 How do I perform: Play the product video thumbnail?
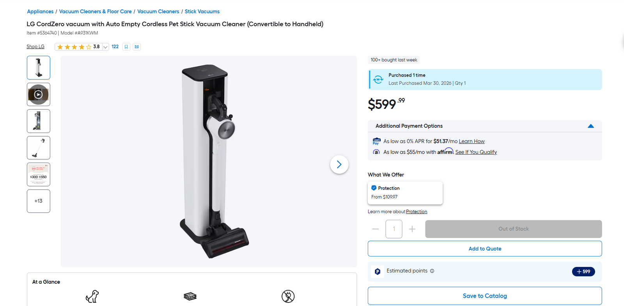(x=38, y=94)
